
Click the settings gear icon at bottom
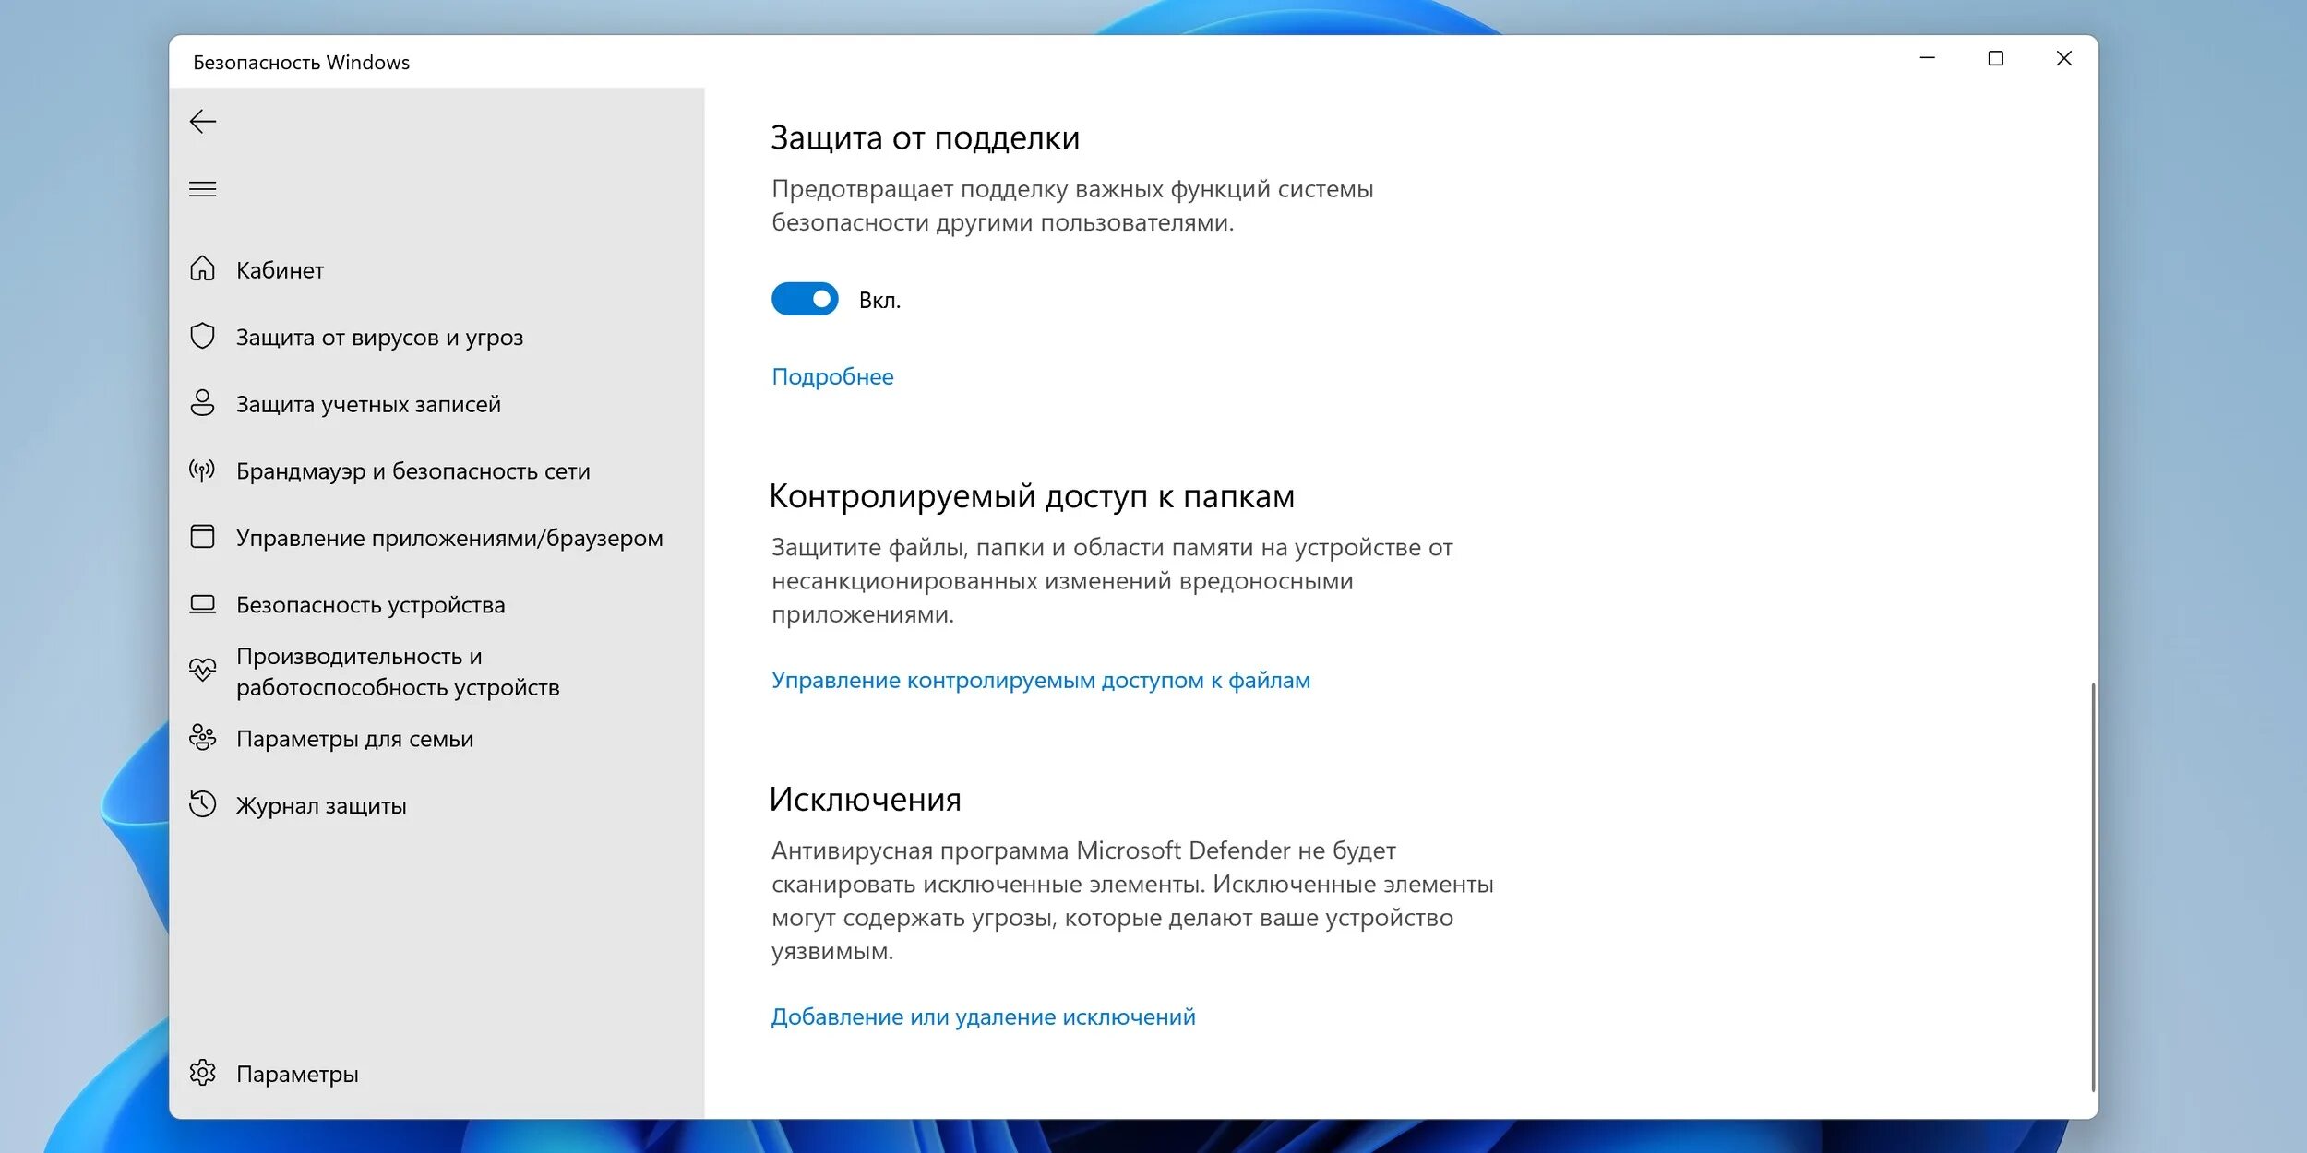202,1073
